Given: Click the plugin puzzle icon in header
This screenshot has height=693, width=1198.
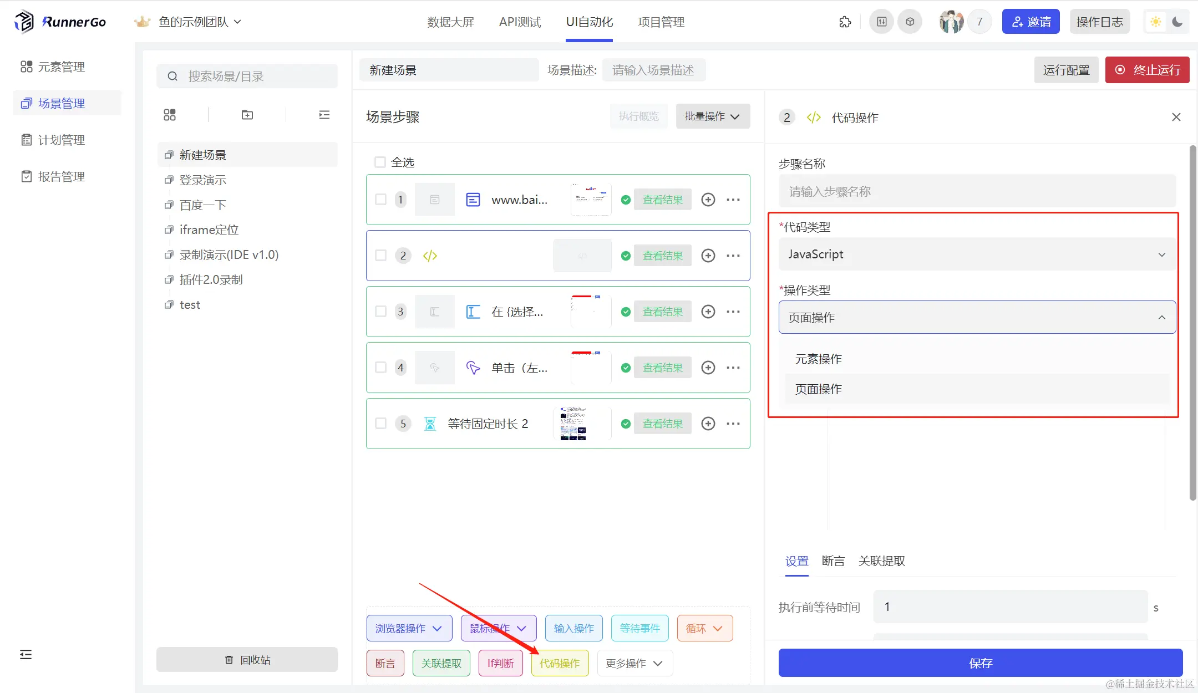Looking at the screenshot, I should pos(845,22).
